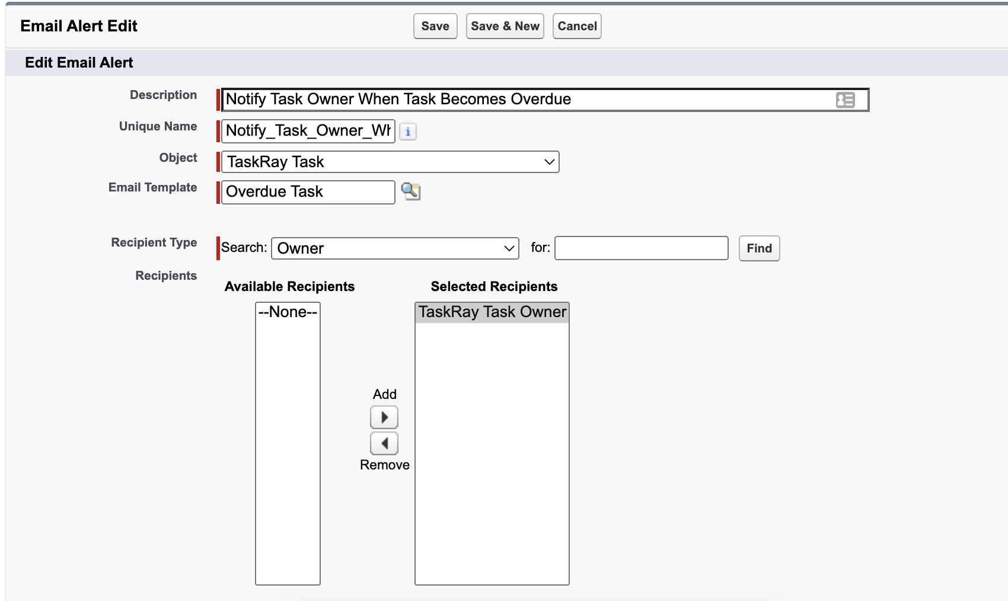The image size is (1008, 601).
Task: Select 'TaskRay Task Owner' in Selected Recipients
Action: (492, 312)
